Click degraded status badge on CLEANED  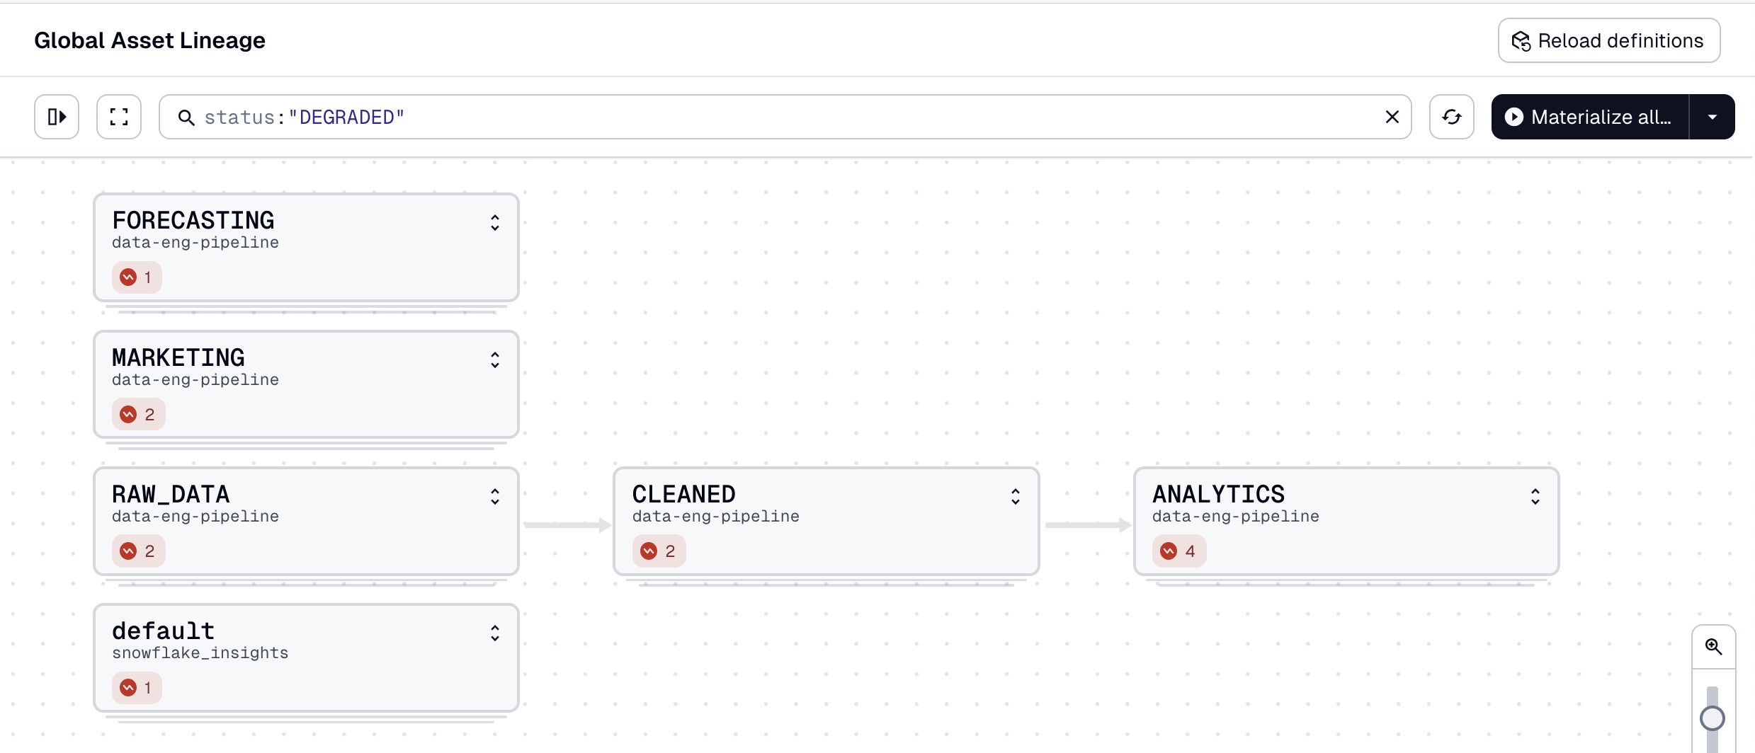tap(659, 551)
